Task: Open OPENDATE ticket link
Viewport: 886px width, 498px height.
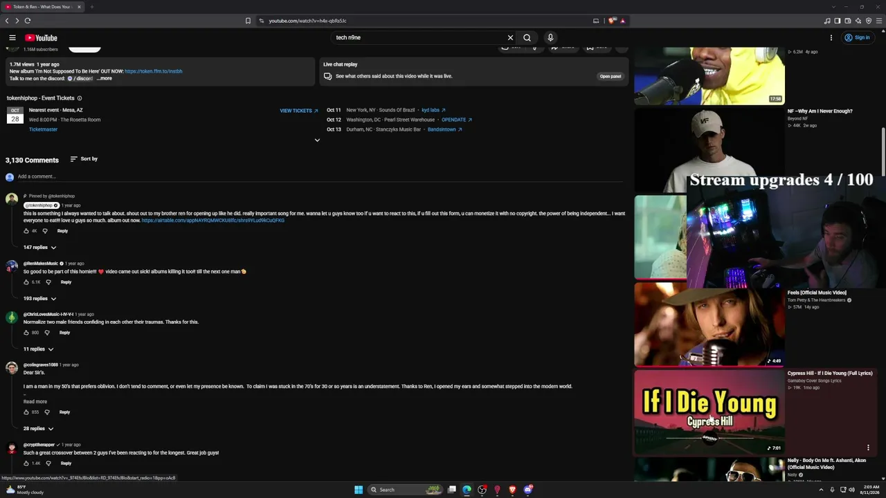Action: [457, 120]
